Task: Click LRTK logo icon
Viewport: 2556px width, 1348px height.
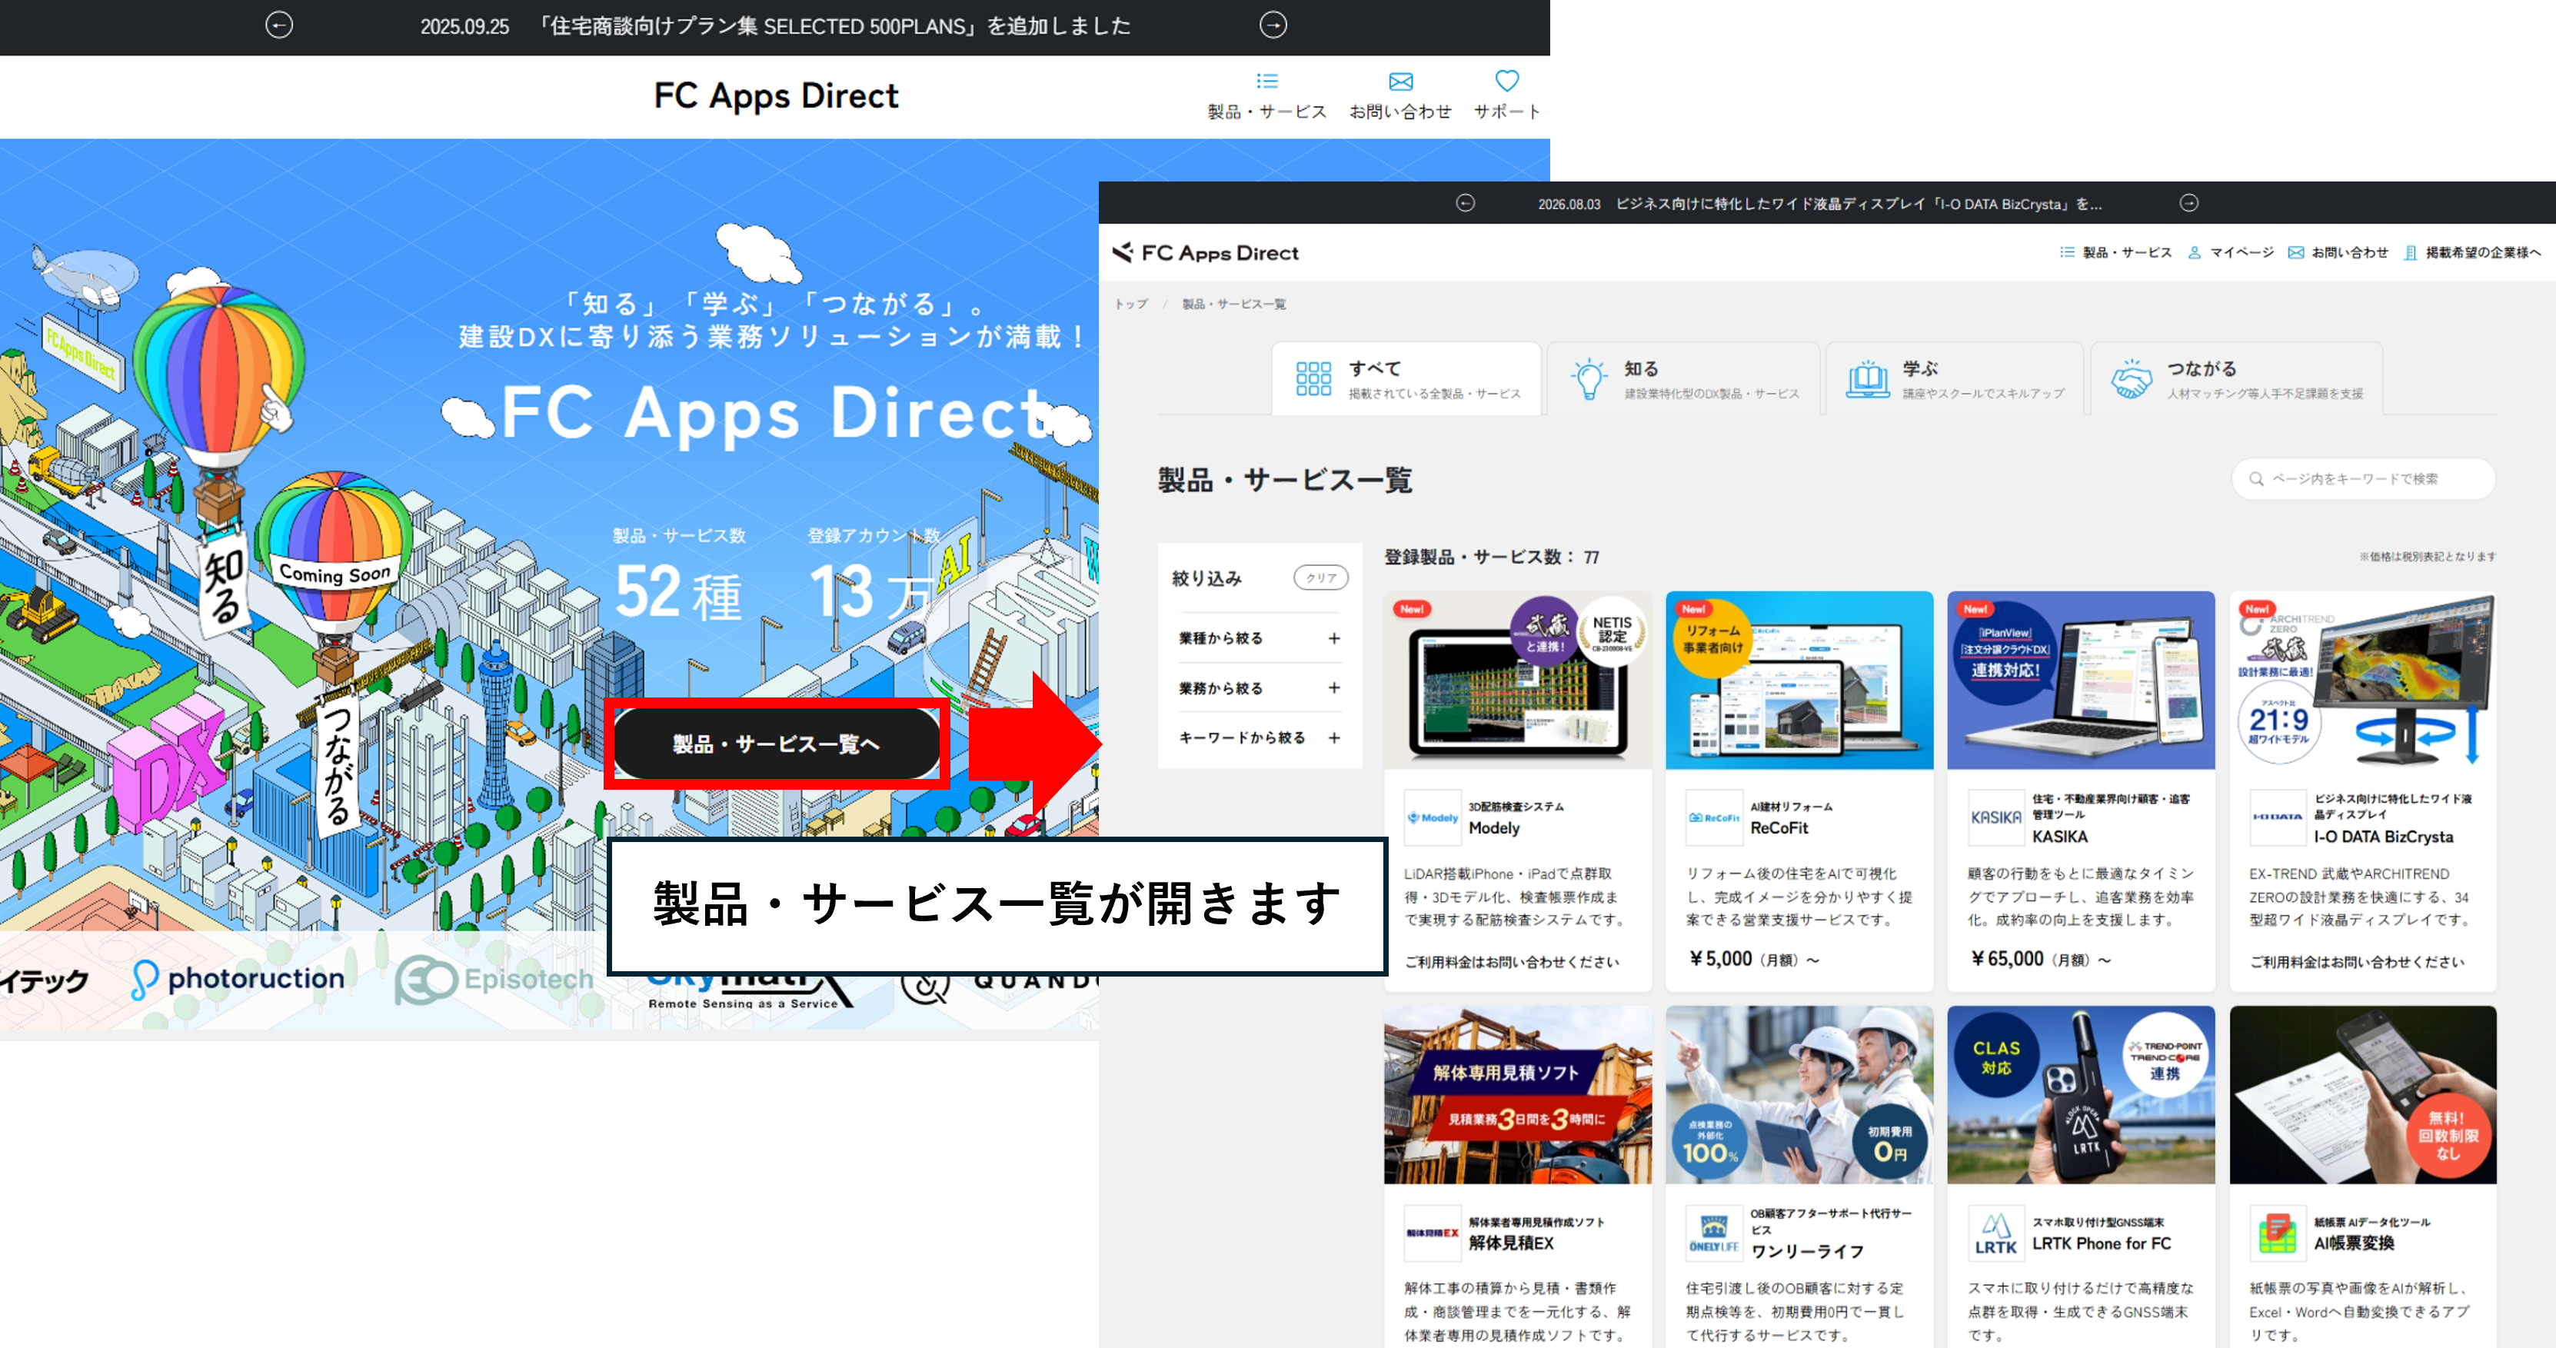Action: [x=1995, y=1233]
